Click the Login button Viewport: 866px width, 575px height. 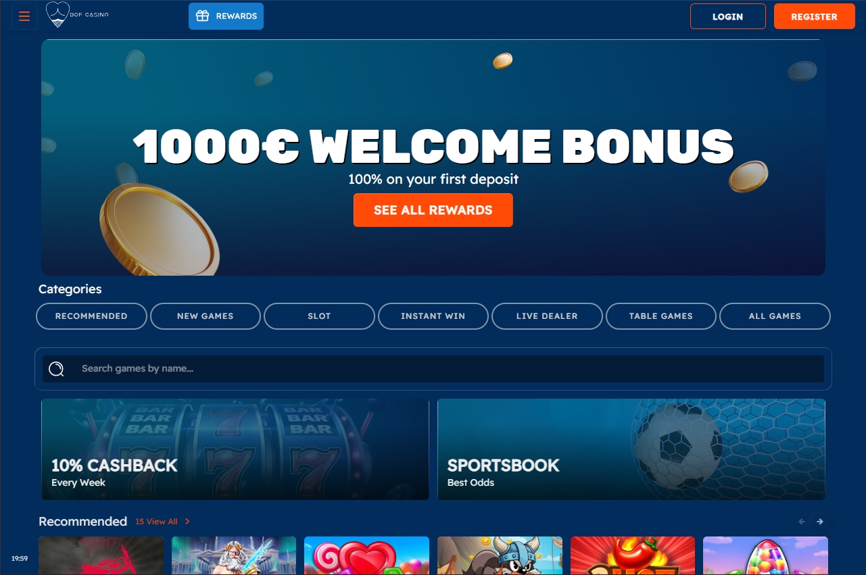pyautogui.click(x=728, y=16)
